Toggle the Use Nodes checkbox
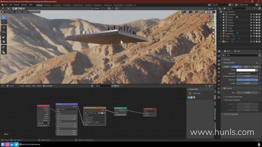The height and width of the screenshot is (147, 262). [43, 86]
